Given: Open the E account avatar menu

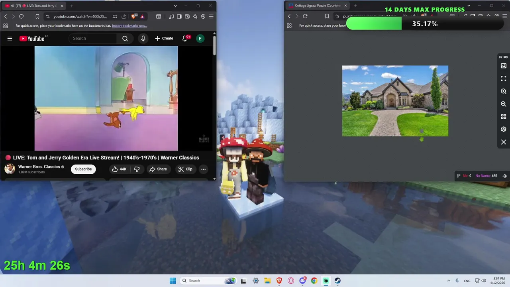Looking at the screenshot, I should click(x=200, y=39).
